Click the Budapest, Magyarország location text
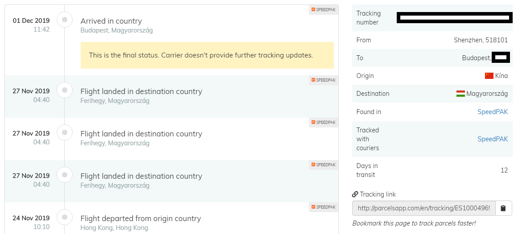518x234 pixels. 116,30
